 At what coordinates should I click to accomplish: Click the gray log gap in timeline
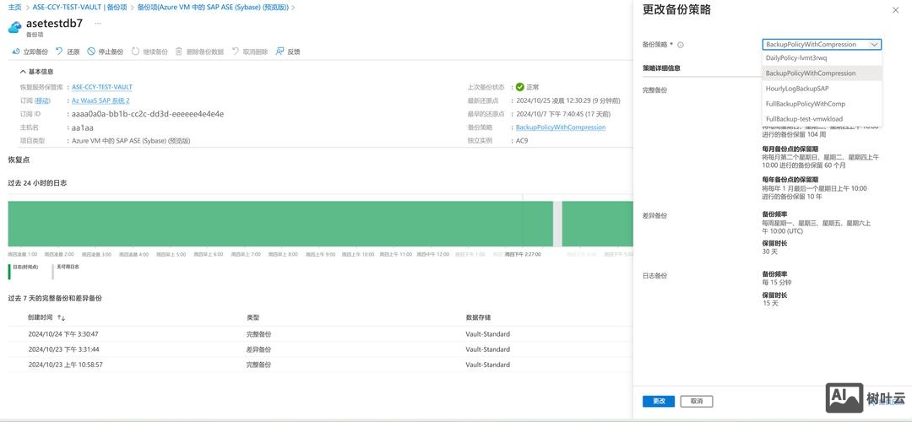pos(557,224)
